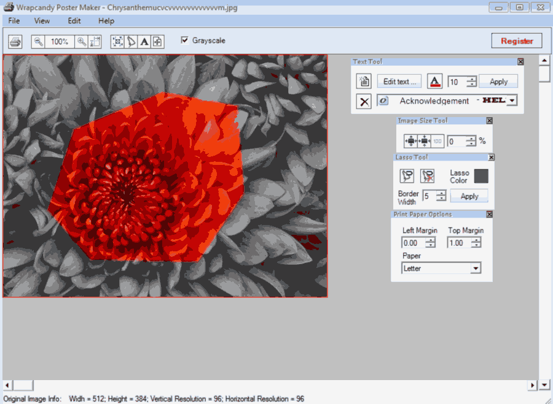The width and height of the screenshot is (553, 404).
Task: Open the View menu
Action: pos(42,21)
